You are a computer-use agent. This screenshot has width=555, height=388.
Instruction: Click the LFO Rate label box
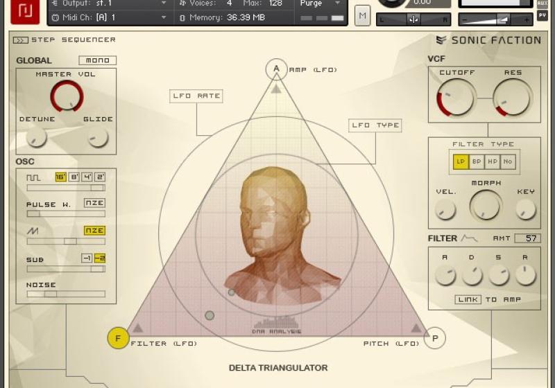coord(196,96)
